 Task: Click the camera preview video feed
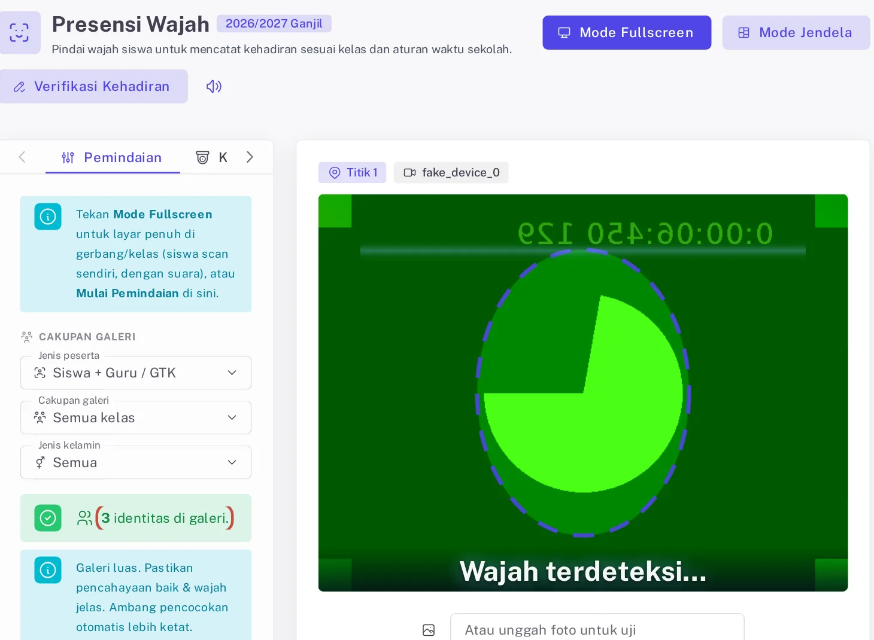pyautogui.click(x=583, y=393)
